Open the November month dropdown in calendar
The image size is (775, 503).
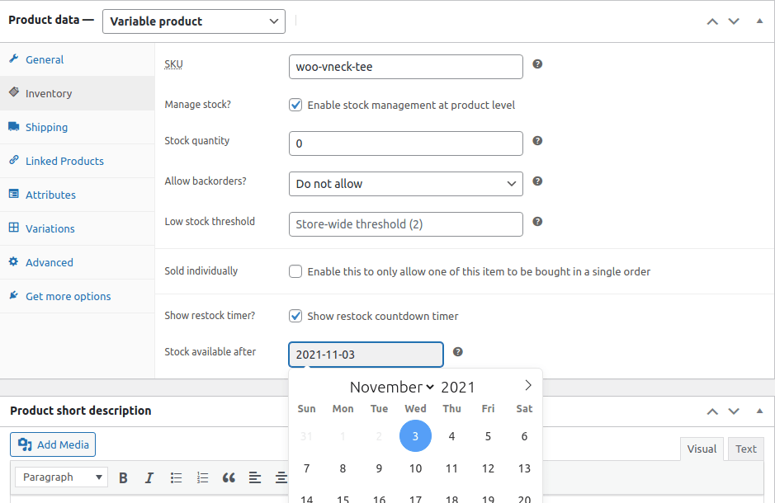point(392,387)
